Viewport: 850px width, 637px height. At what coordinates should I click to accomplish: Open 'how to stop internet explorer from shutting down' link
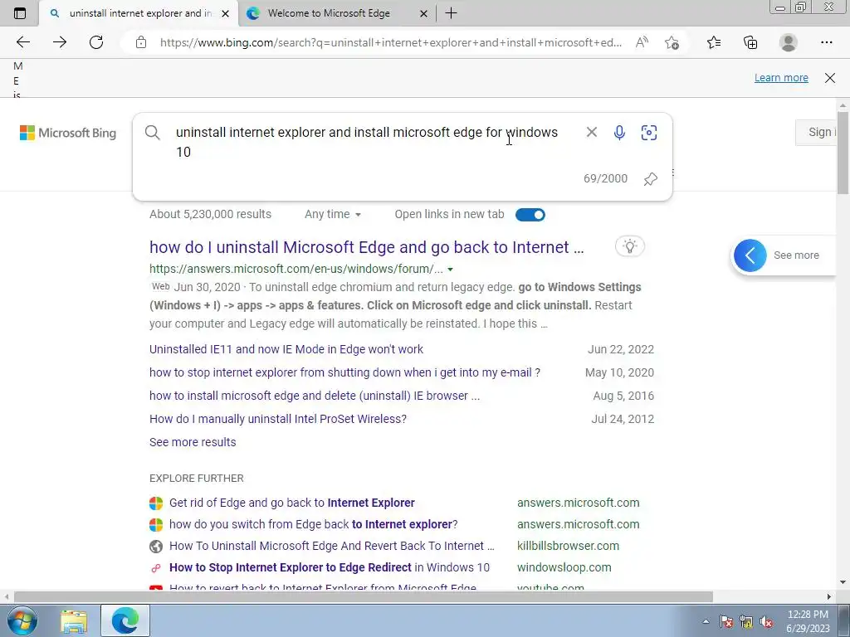click(x=344, y=372)
